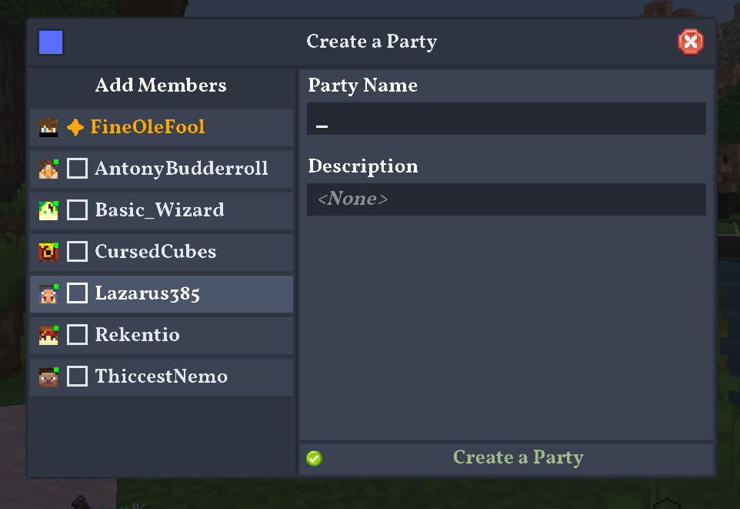Click the blue square swatch in the title bar
The width and height of the screenshot is (740, 509).
[50, 42]
